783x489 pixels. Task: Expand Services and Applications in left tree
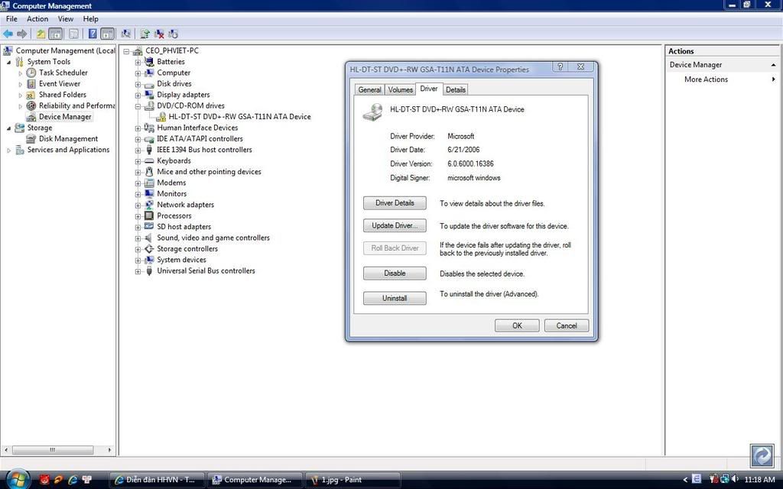9,151
